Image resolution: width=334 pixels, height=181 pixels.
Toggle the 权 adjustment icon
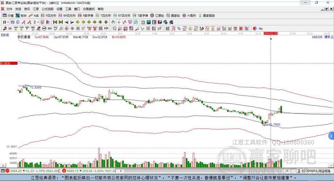(x=42, y=22)
